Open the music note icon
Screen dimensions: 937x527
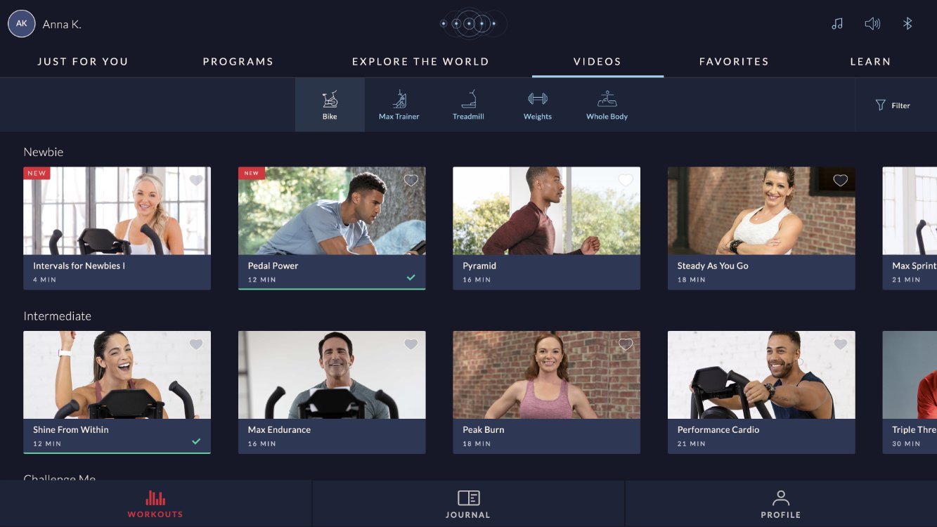click(836, 24)
